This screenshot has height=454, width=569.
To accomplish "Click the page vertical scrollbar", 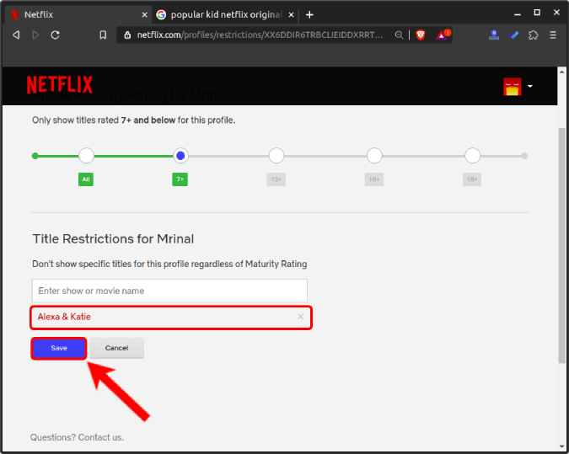I will (x=561, y=245).
